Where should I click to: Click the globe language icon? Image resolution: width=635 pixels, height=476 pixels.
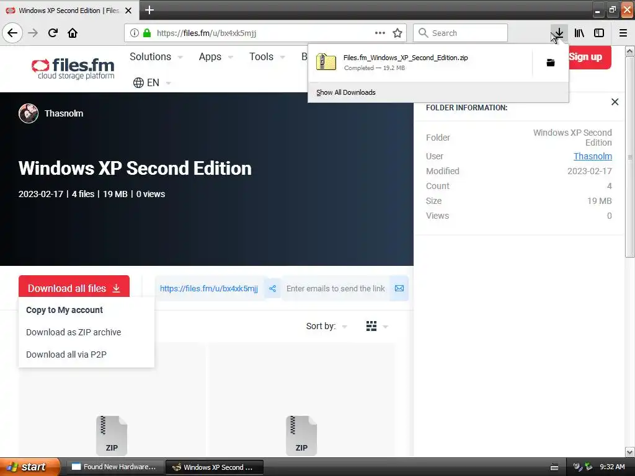point(138,82)
